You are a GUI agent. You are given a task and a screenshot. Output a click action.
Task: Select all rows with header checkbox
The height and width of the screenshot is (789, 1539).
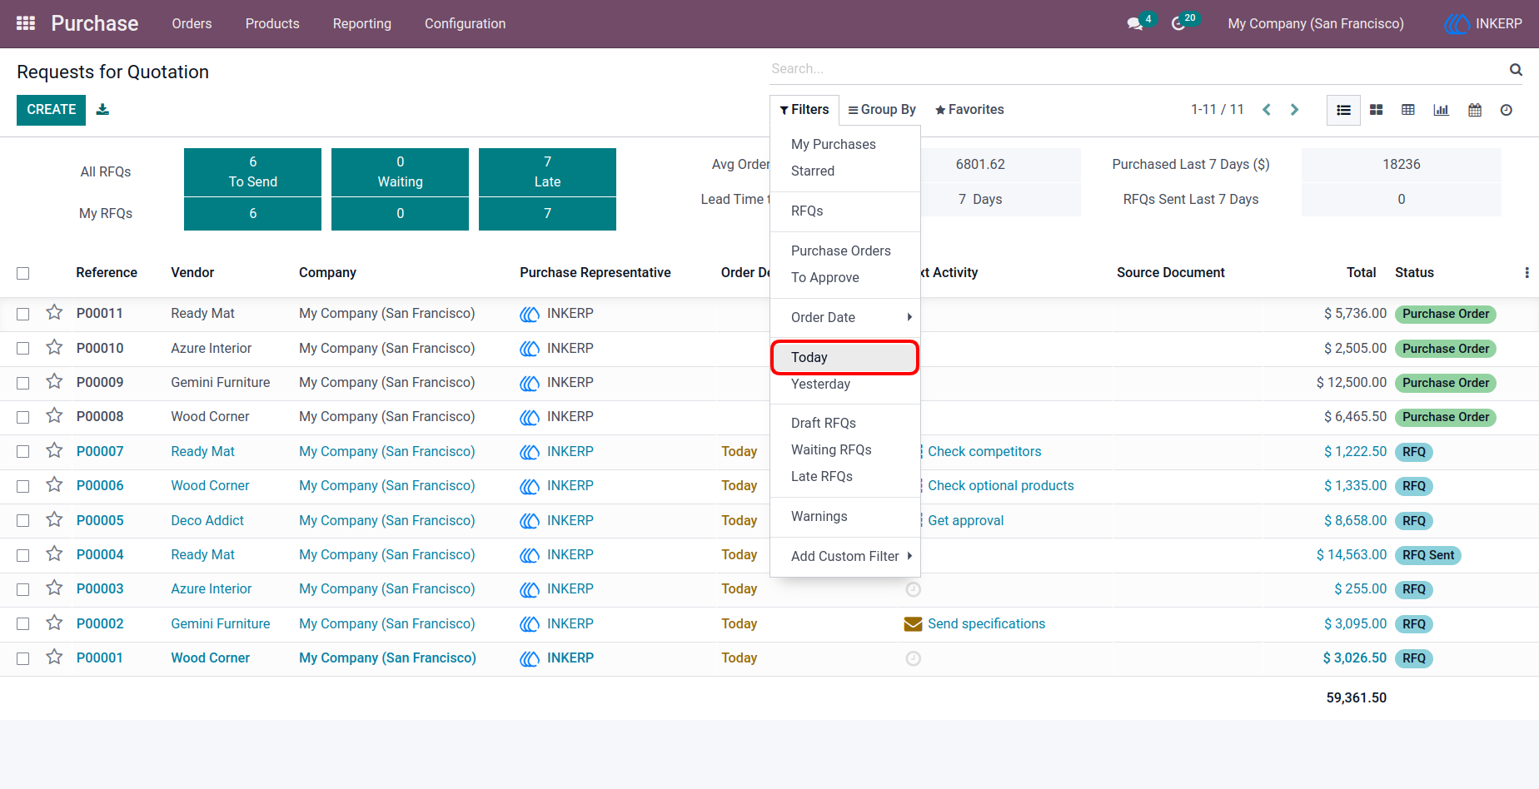[x=23, y=273]
